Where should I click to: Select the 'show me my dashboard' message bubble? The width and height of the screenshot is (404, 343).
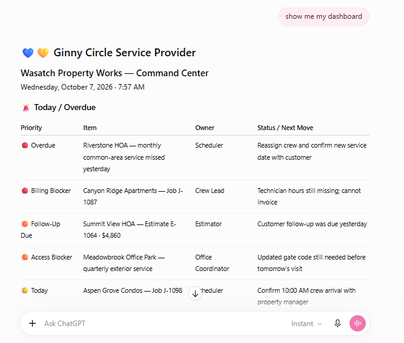(x=323, y=16)
